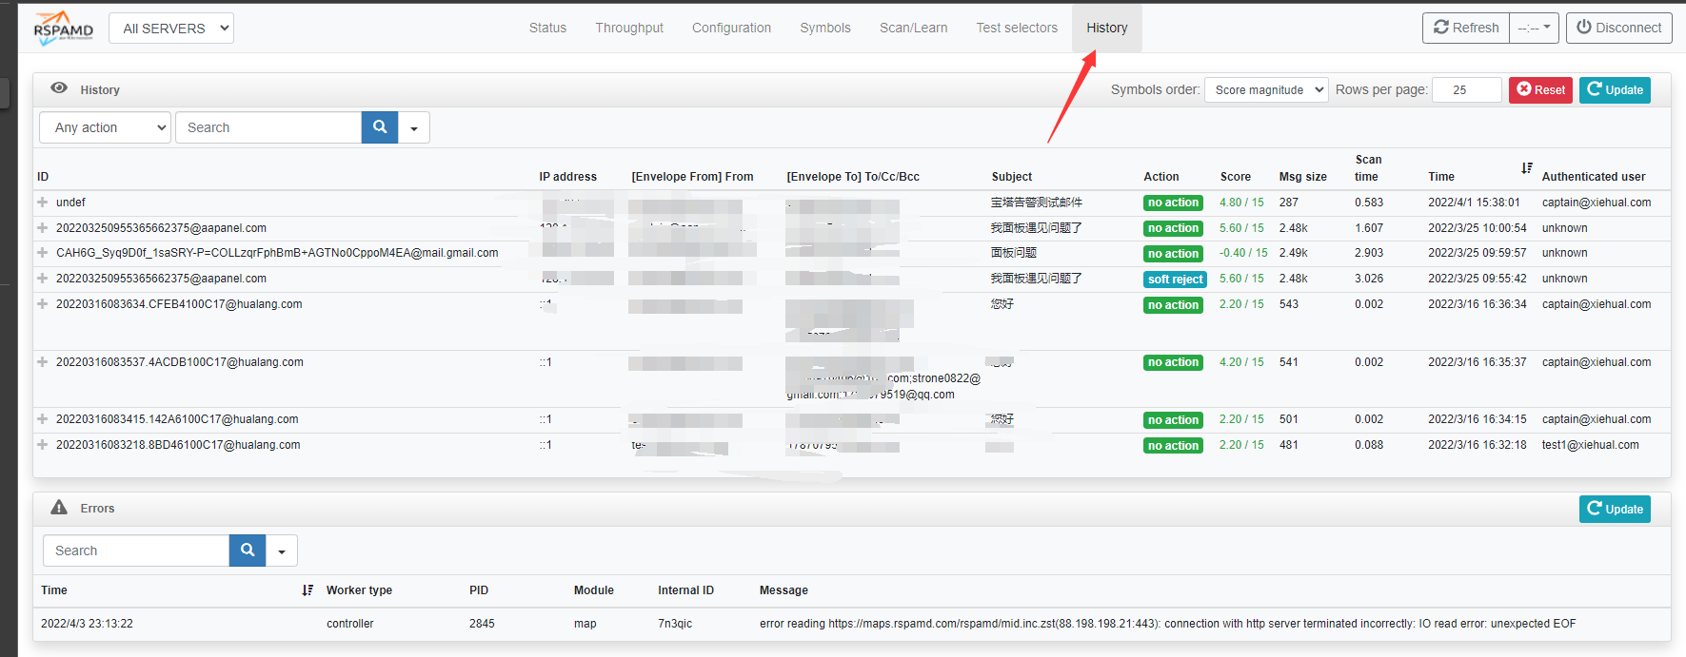
Task: Select the Symbols tab
Action: pos(825,28)
